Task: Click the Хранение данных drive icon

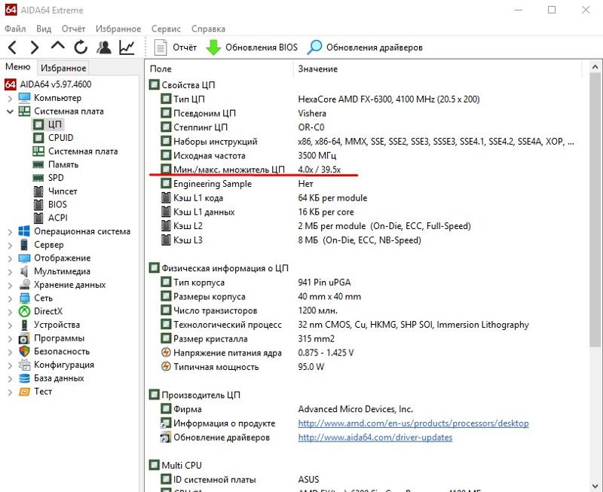Action: point(25,285)
